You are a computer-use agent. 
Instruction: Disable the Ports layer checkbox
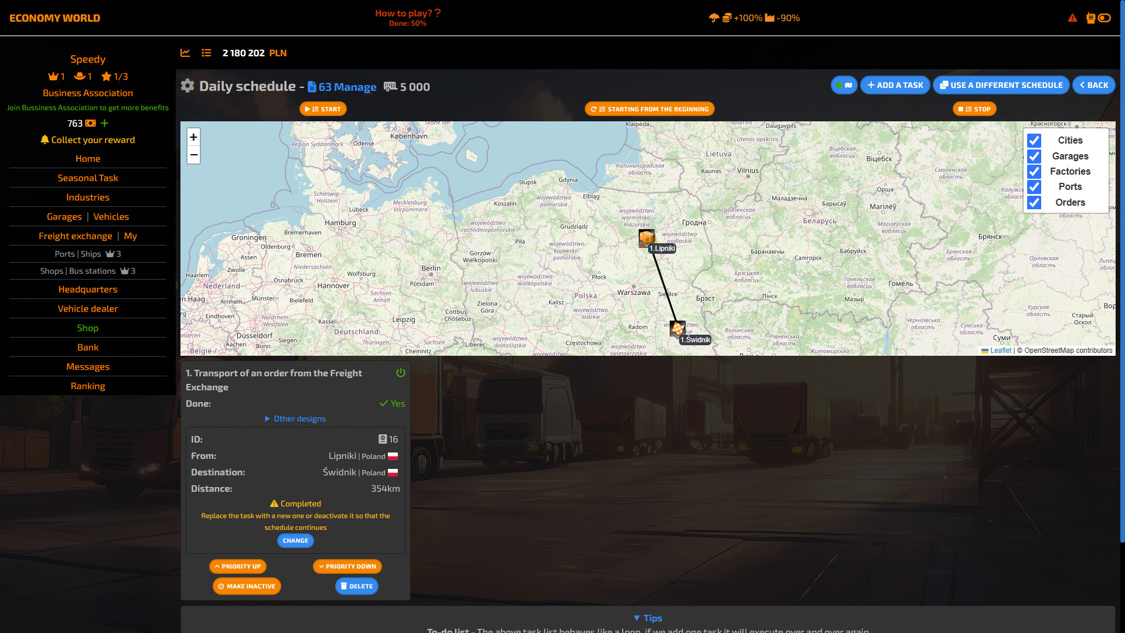coord(1035,187)
